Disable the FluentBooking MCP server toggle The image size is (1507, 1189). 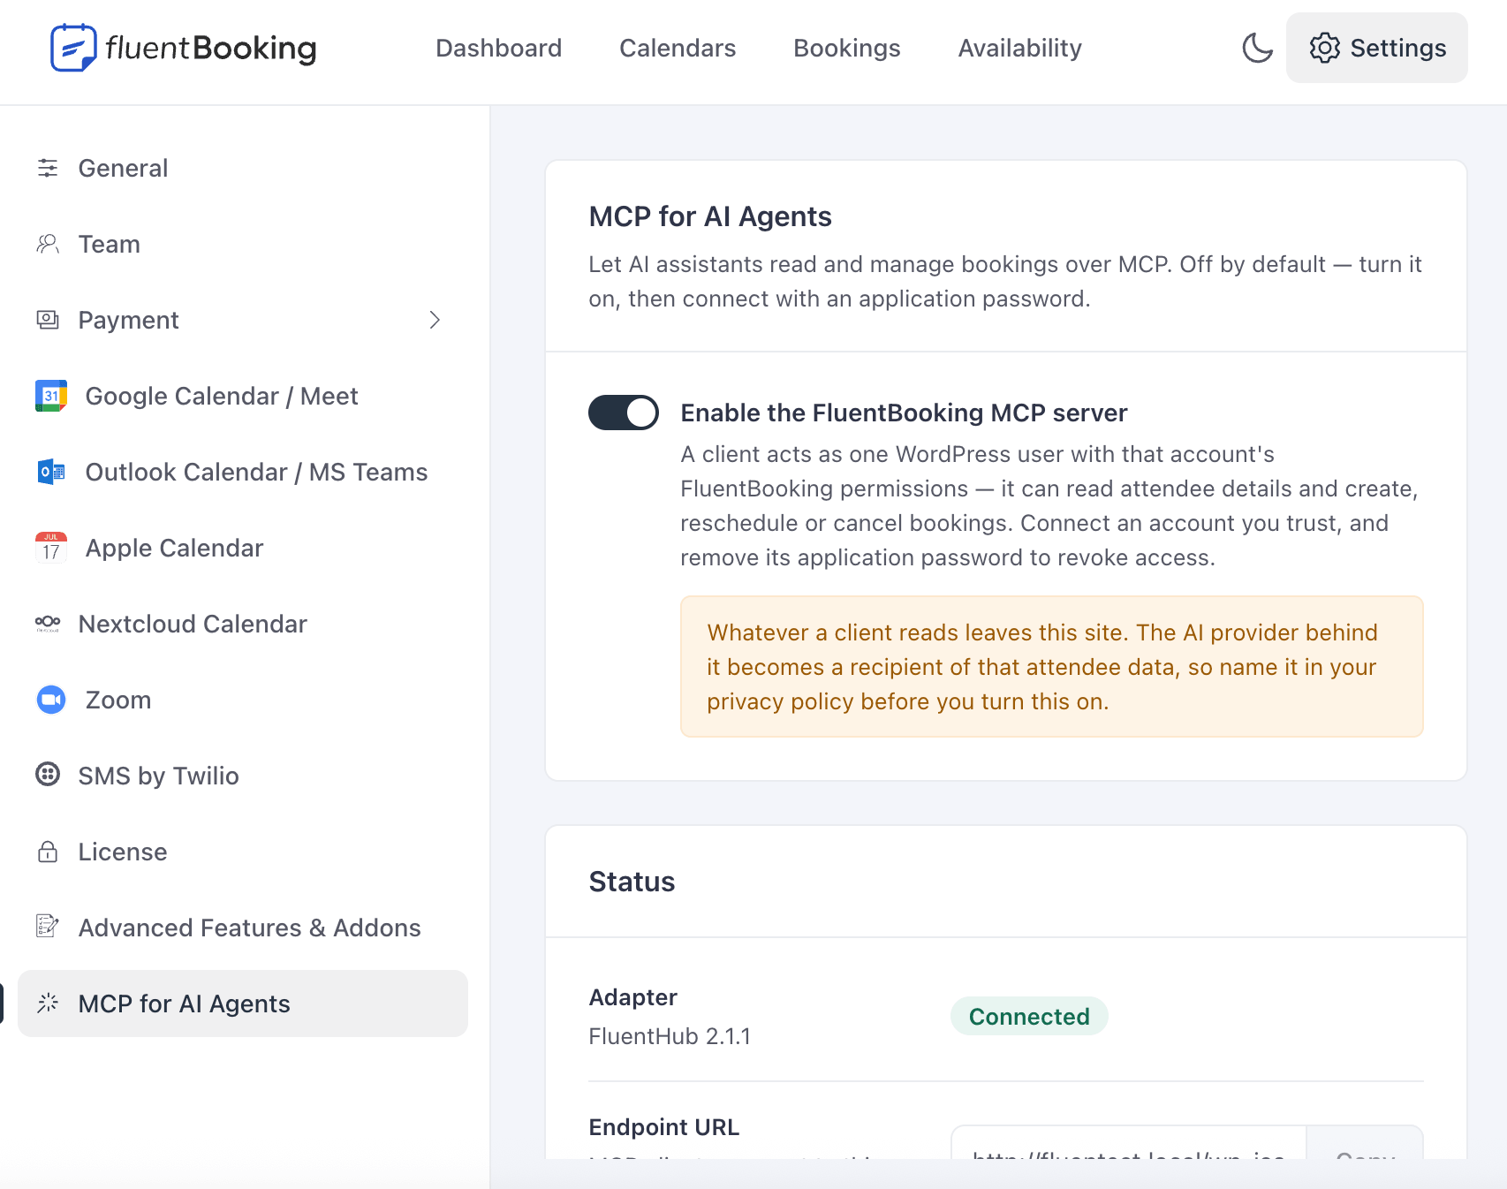pos(624,413)
